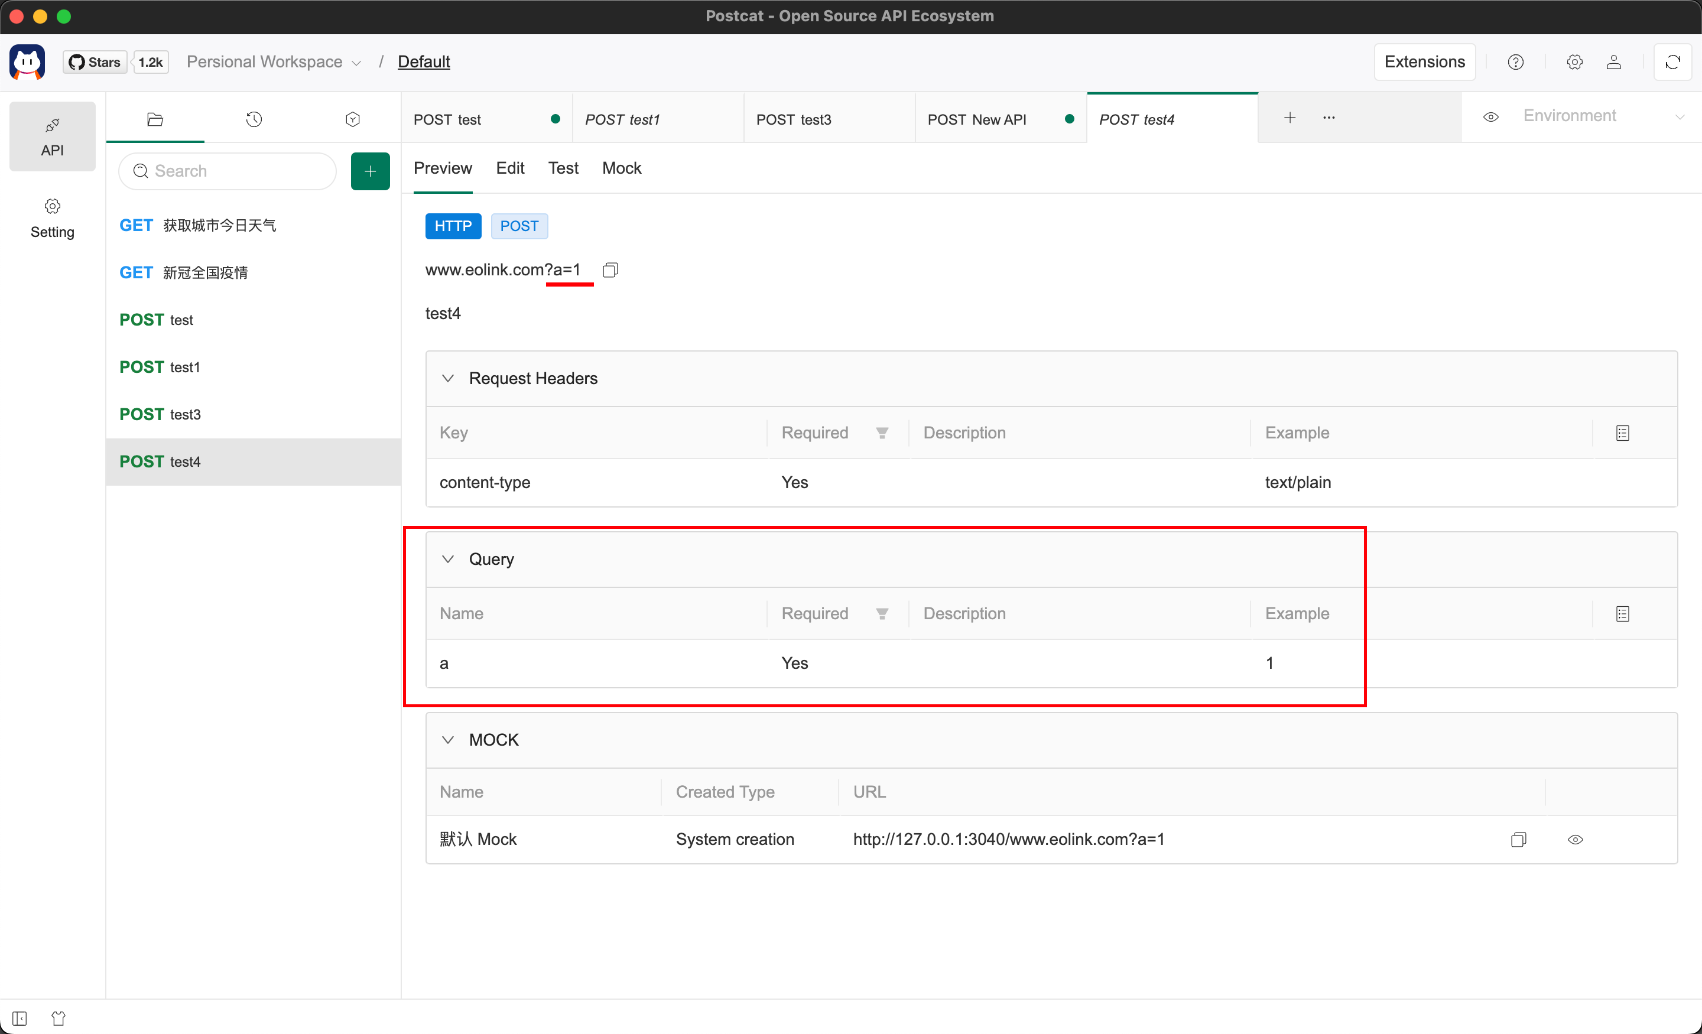Copy the default Mock URL
The image size is (1702, 1034).
point(1518,840)
